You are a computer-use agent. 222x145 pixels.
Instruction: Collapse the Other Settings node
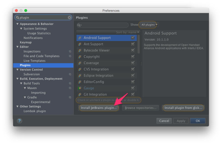17,107
